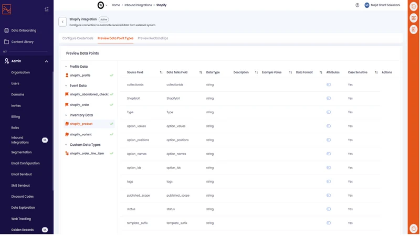Go to Home breadcrumb

click(116, 5)
